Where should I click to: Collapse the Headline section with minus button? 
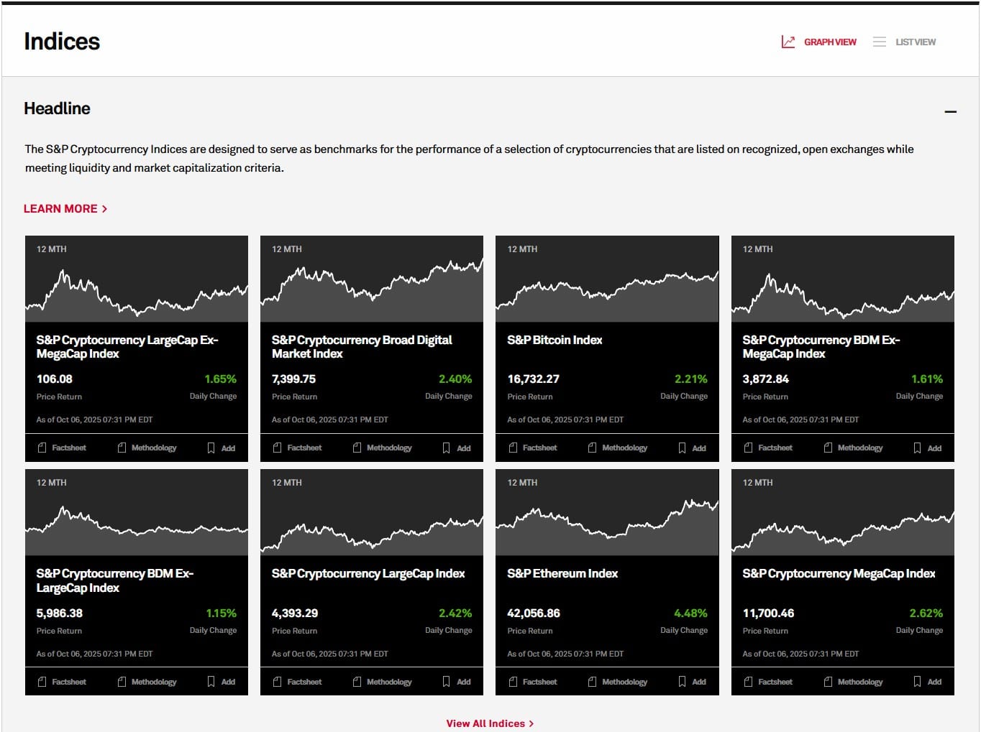coord(950,111)
